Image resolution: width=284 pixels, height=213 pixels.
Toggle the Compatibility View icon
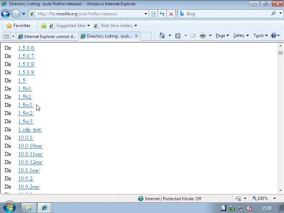(x=153, y=14)
